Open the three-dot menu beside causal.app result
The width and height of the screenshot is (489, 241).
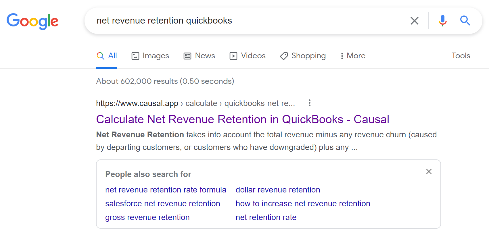point(309,103)
